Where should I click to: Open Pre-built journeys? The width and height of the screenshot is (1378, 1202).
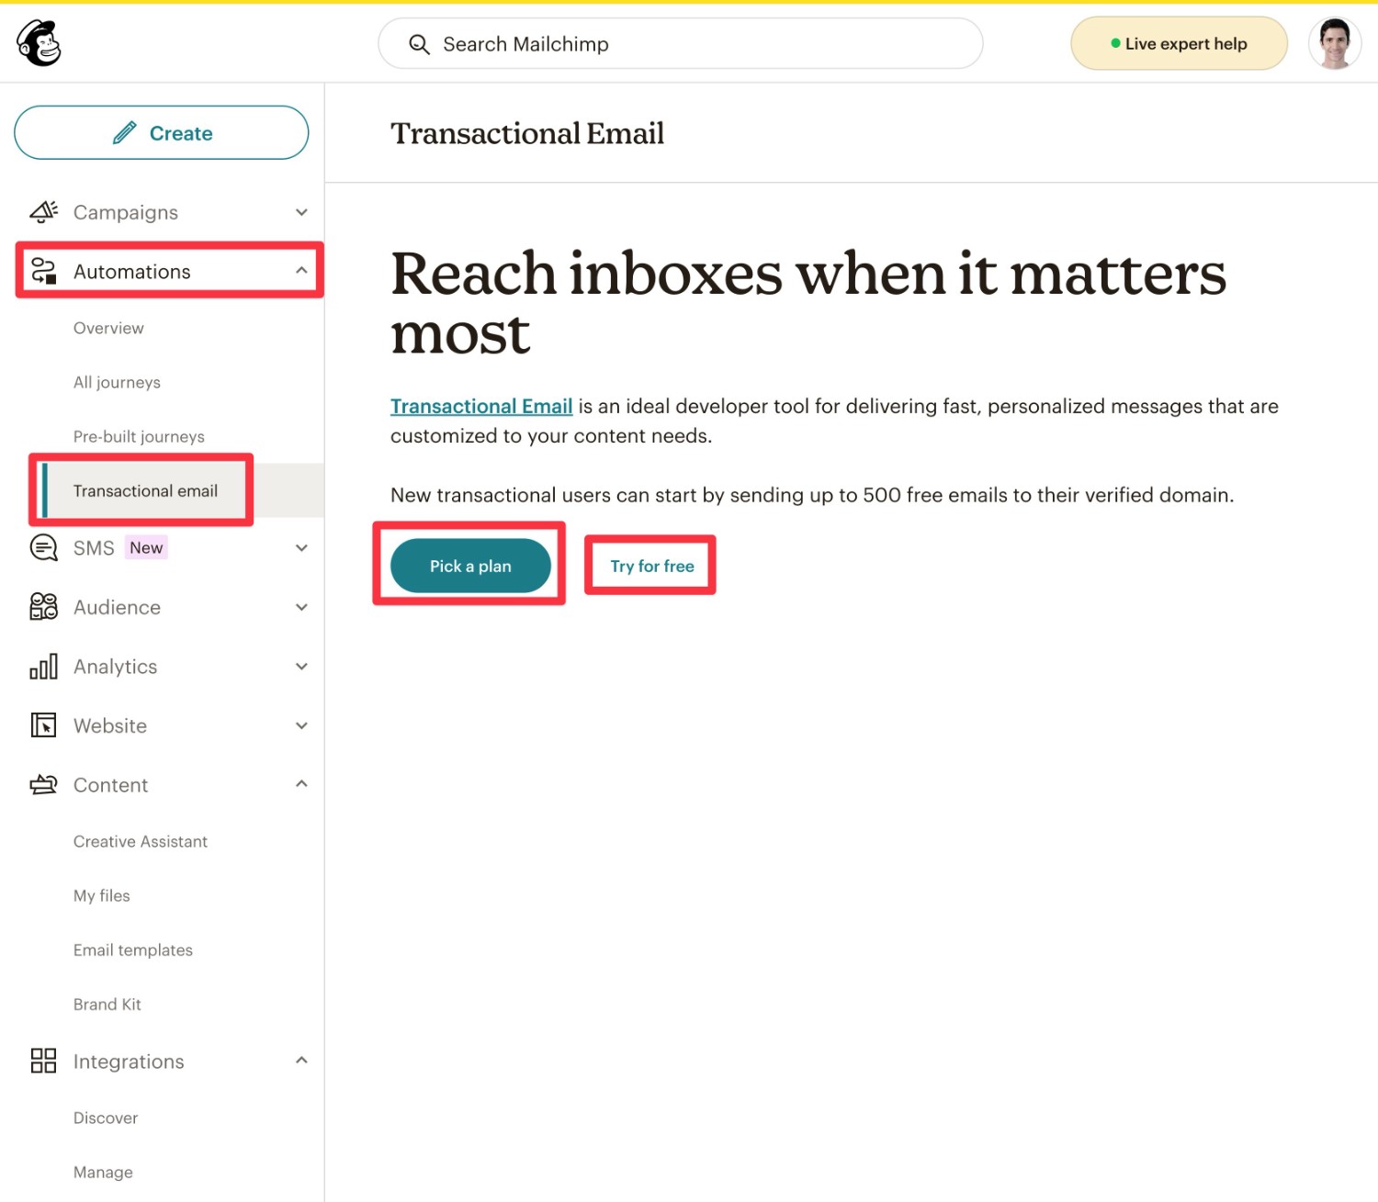pos(139,437)
